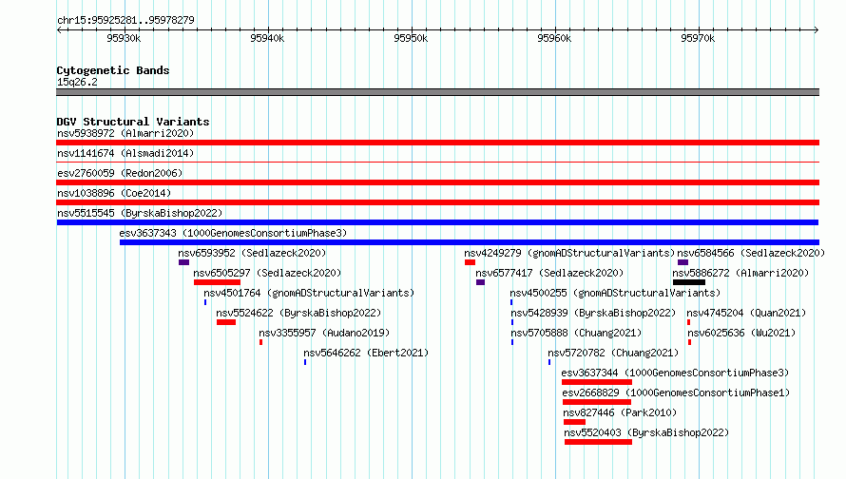Click the red bar under nsv5938972

tap(437, 143)
